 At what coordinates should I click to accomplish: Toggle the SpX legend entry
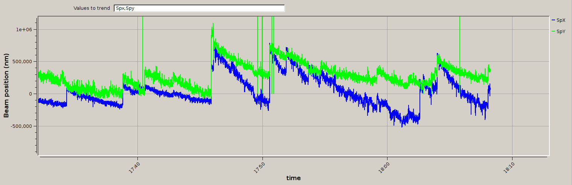pos(560,20)
